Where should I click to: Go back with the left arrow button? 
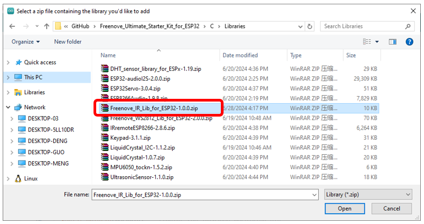coord(12,26)
